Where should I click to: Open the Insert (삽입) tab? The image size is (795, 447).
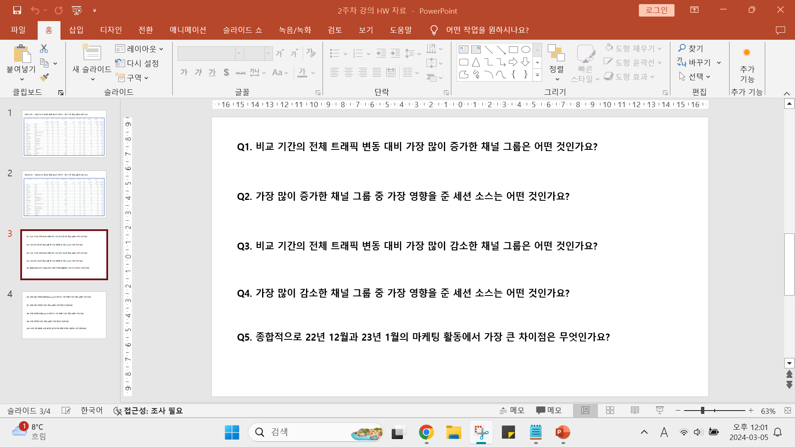click(76, 30)
